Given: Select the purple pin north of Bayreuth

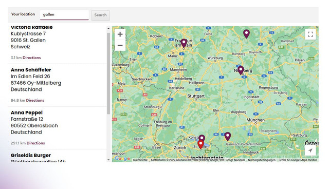Looking at the screenshot, I should pyautogui.click(x=246, y=34).
